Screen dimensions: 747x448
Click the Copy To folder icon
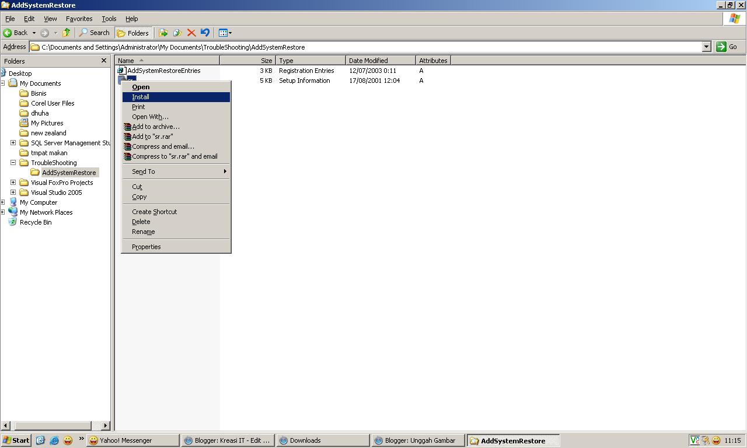pyautogui.click(x=177, y=33)
